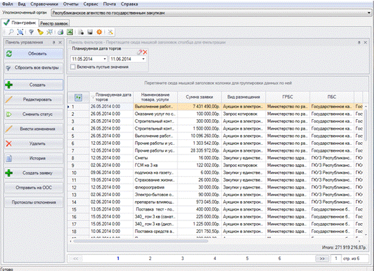This screenshot has height=271, width=374.
Task: Click the table's vertical scrollbar thumb
Action: tap(366, 125)
